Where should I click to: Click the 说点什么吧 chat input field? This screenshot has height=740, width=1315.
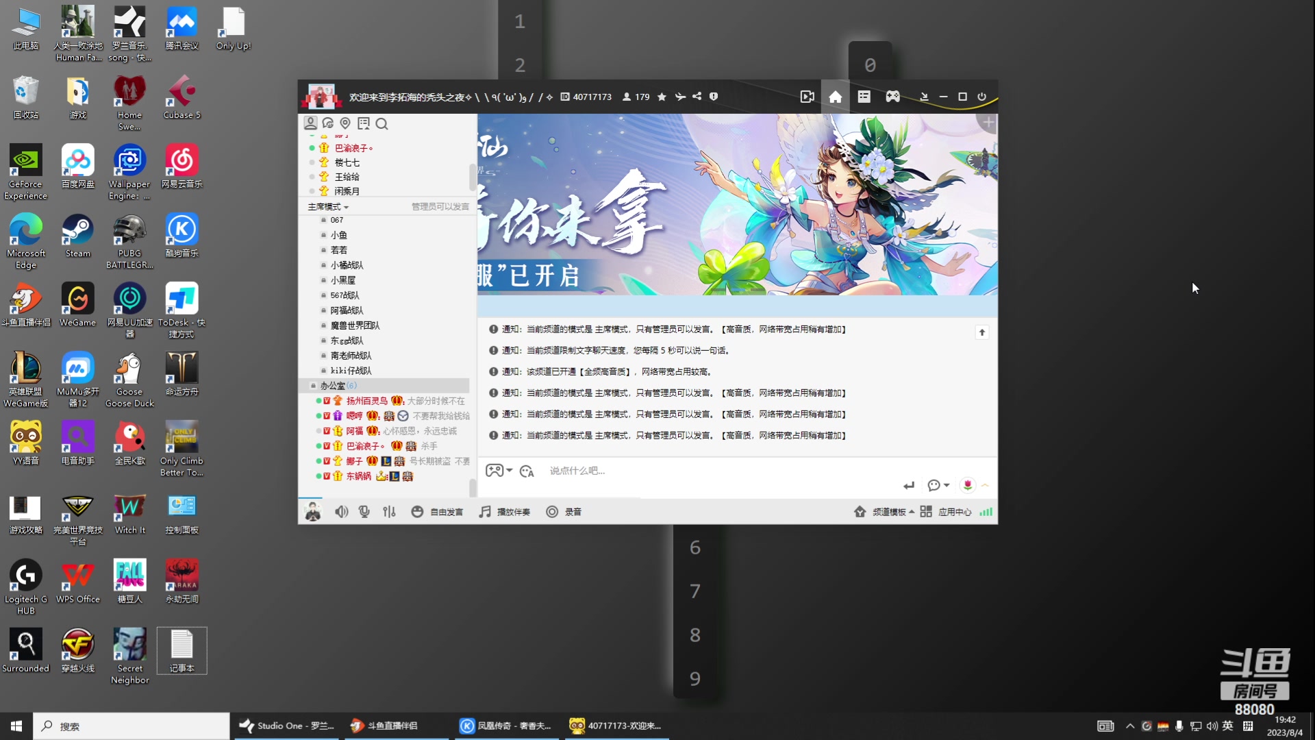pyautogui.click(x=616, y=471)
